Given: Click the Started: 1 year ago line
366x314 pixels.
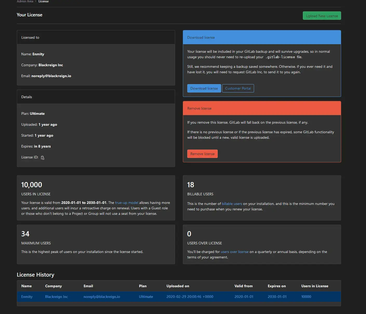Looking at the screenshot, I should (37, 135).
